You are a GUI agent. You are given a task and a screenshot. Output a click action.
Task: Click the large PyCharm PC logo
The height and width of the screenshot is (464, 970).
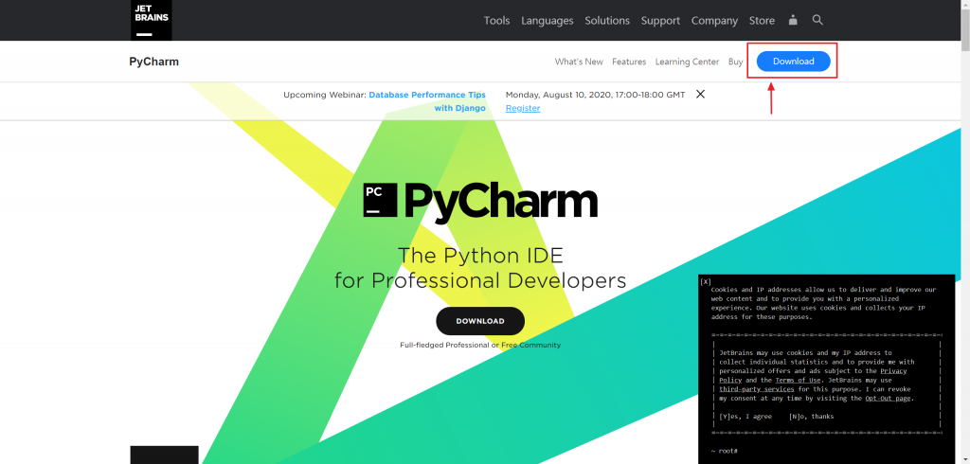480,201
